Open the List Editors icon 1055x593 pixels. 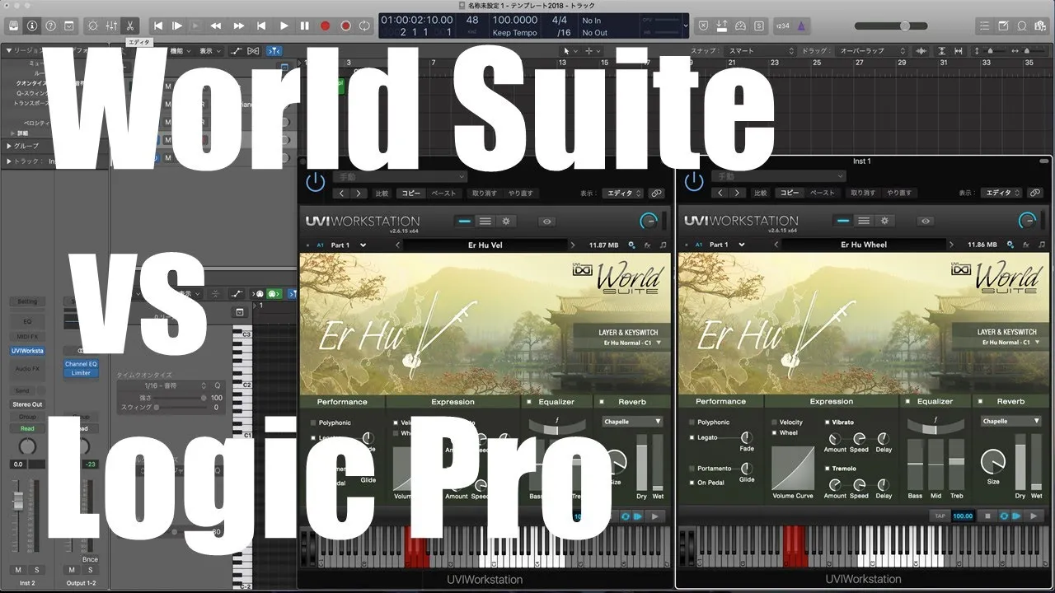[986, 26]
